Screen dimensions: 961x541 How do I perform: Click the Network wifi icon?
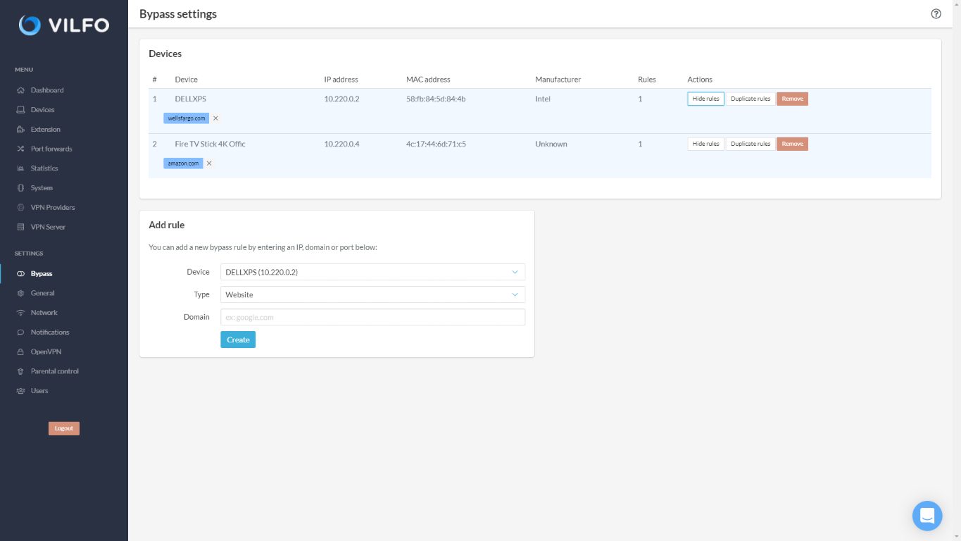pyautogui.click(x=20, y=313)
